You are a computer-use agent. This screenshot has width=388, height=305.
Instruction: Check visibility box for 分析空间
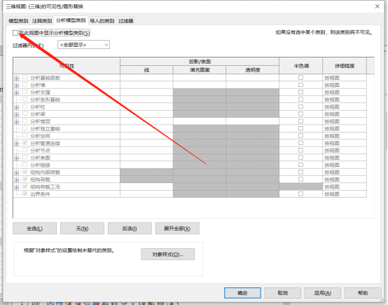25,135
